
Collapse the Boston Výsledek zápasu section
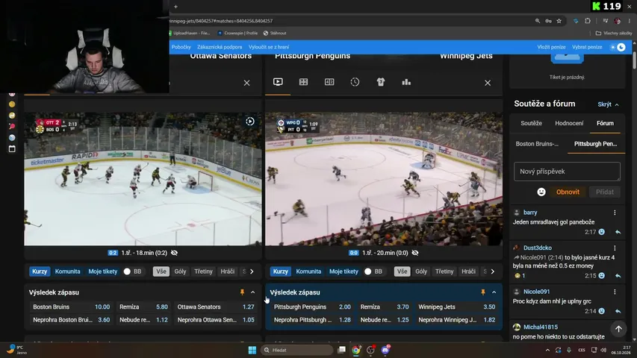coord(252,292)
